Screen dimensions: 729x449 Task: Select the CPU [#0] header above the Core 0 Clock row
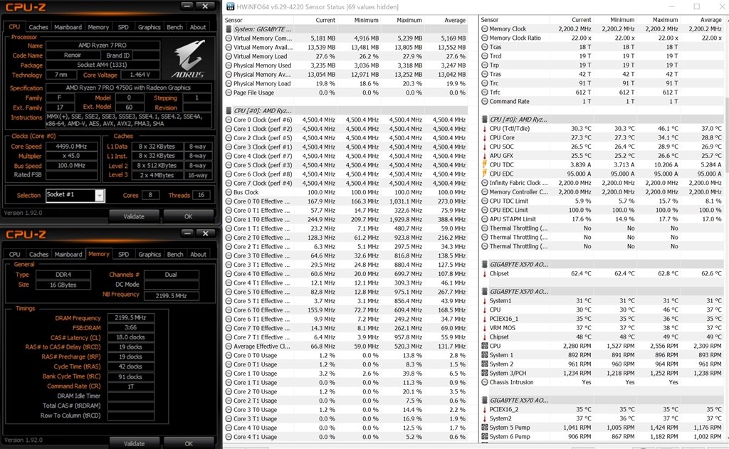(x=346, y=110)
